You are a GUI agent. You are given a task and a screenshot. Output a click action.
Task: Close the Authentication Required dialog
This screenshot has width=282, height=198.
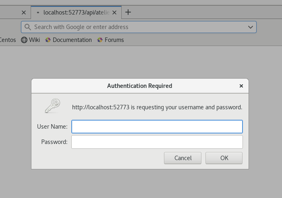(x=241, y=86)
